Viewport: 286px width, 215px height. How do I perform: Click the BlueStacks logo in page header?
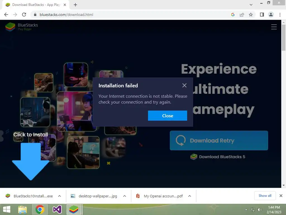22,27
